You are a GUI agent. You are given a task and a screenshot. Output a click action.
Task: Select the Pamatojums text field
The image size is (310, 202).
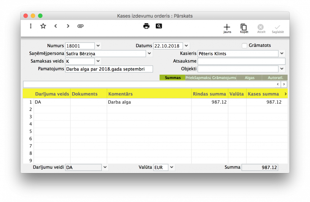[109, 69]
